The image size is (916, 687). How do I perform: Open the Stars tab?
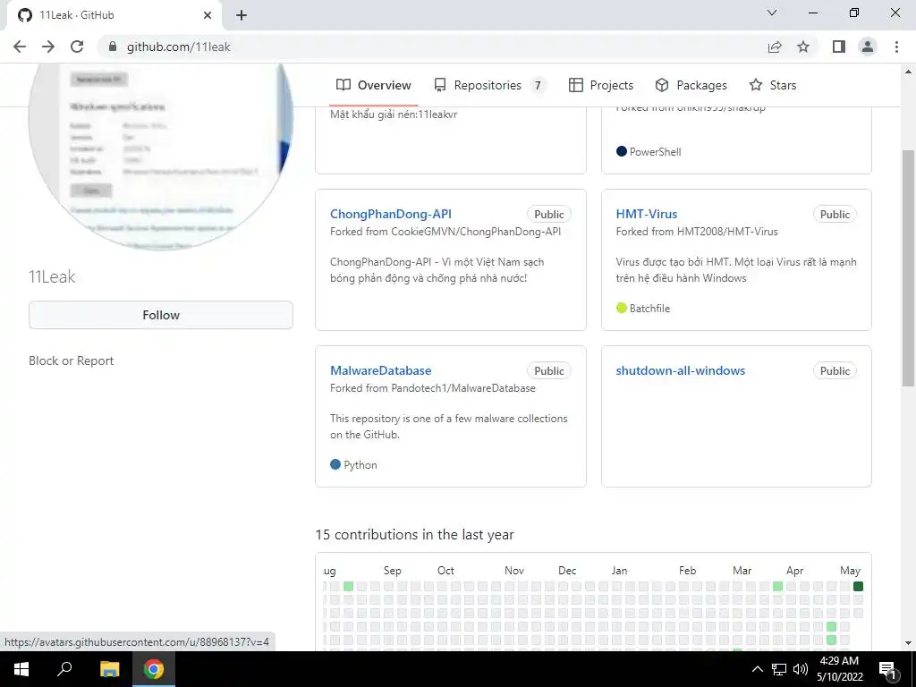tap(773, 85)
